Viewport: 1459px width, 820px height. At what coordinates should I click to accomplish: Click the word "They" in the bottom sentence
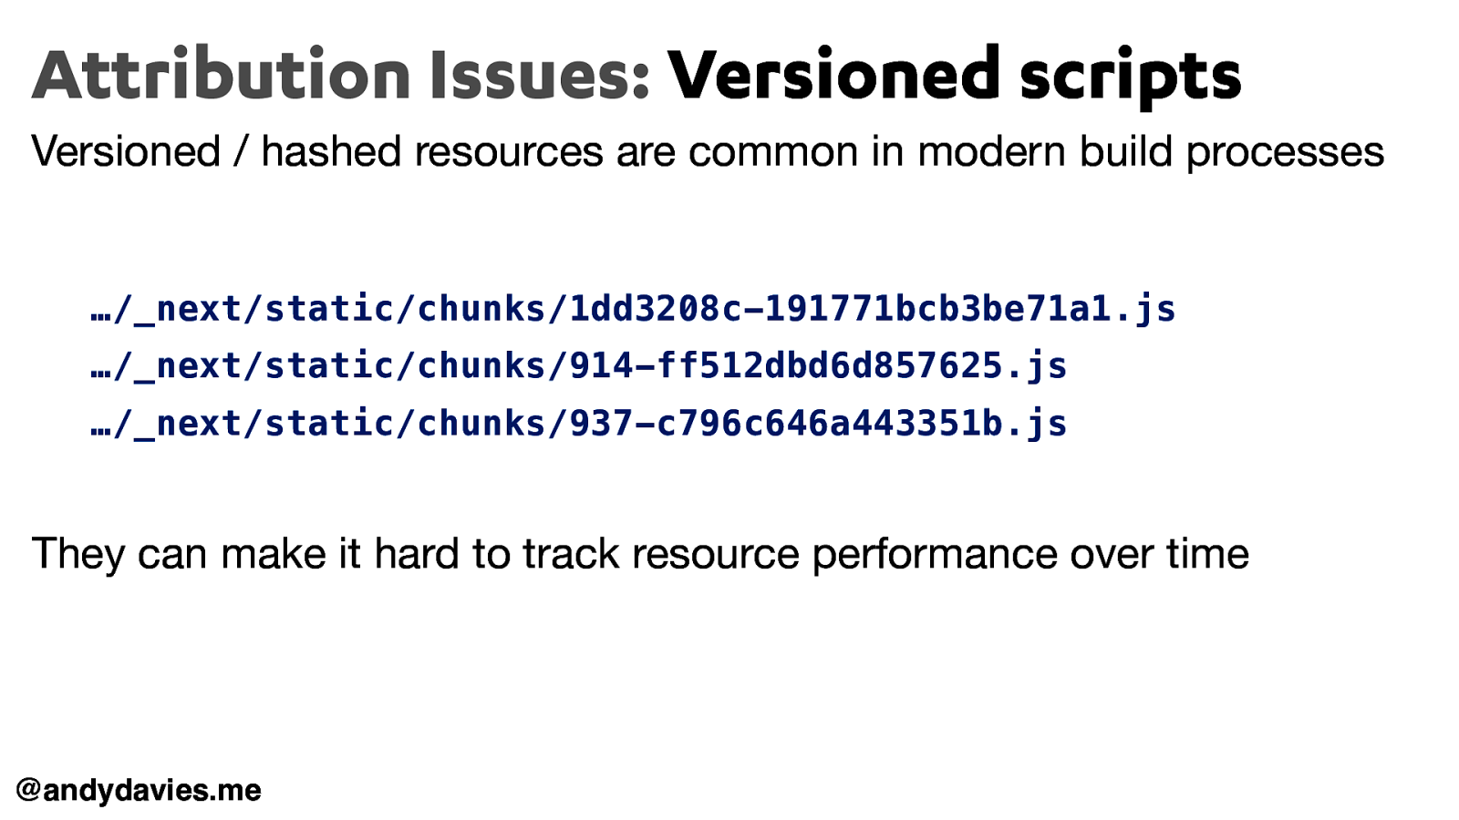(78, 554)
